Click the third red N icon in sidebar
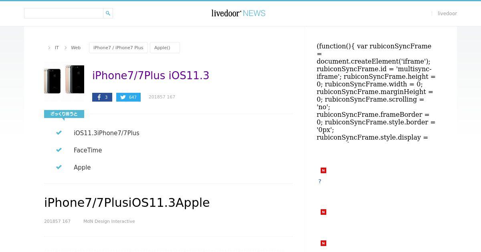 point(323,243)
